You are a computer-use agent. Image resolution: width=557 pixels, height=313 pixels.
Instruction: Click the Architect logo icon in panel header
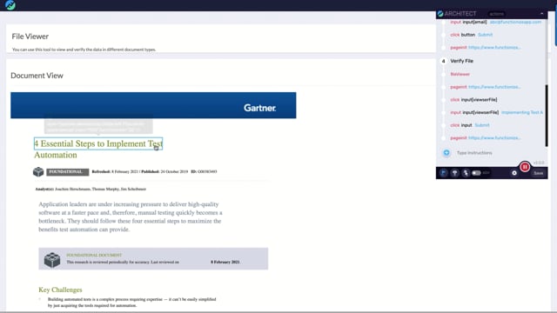(440, 14)
